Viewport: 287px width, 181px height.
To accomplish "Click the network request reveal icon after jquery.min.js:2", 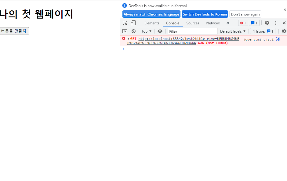I will (278, 39).
